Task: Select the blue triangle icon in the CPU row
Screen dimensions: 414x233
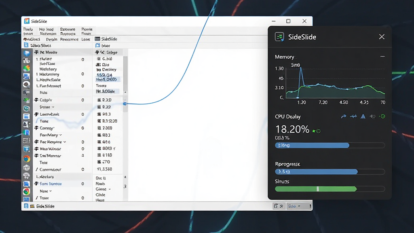Action: 363,116
